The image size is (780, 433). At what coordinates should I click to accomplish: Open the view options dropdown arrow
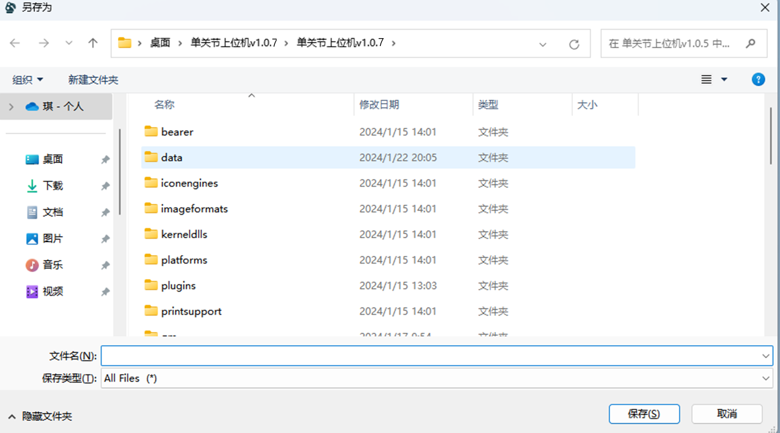(724, 79)
